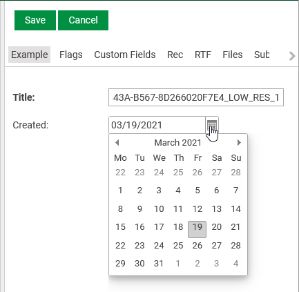Image resolution: width=299 pixels, height=292 pixels.
Task: Click into the Title text field
Action: [x=196, y=97]
